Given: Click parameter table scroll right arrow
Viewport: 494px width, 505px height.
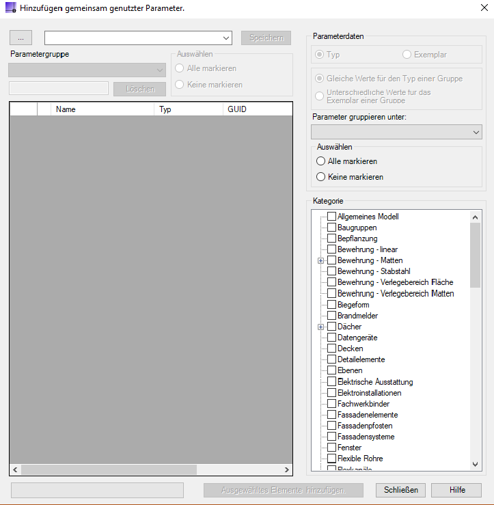Looking at the screenshot, I should (286, 469).
